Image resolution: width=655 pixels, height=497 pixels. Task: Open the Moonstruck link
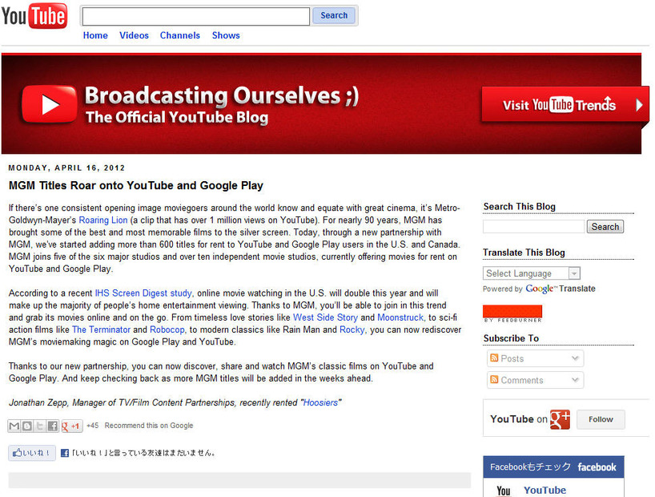coord(400,317)
